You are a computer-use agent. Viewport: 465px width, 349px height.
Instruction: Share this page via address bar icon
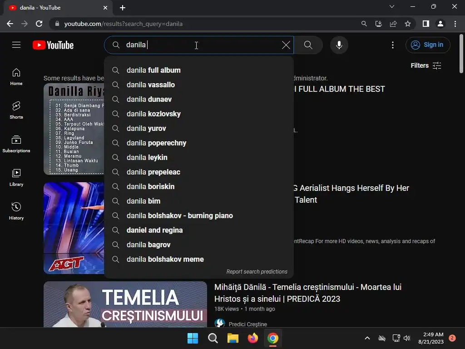point(393,24)
